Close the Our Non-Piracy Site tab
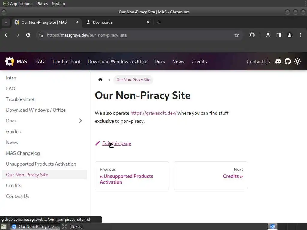Image resolution: width=307 pixels, height=230 pixels. point(77,22)
